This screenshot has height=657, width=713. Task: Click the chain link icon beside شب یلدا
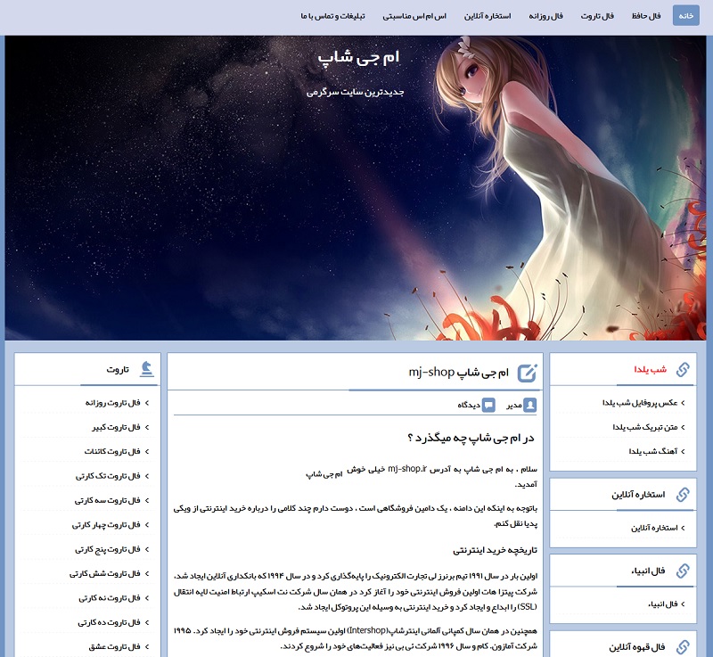coord(683,370)
